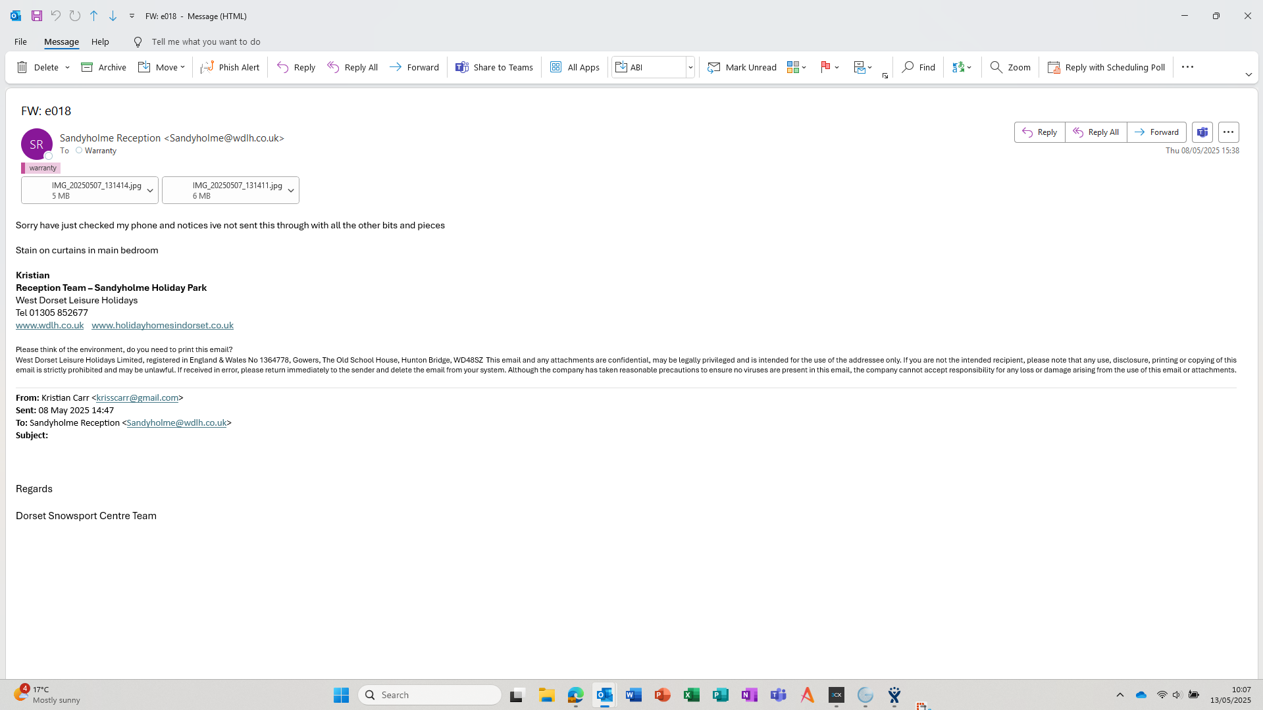
Task: Share this email to Teams
Action: [x=494, y=67]
